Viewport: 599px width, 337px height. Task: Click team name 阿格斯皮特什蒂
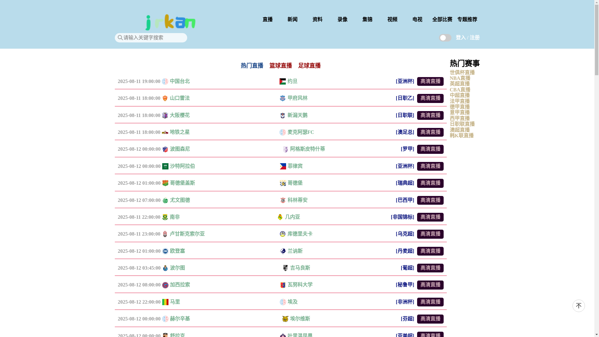point(308,149)
